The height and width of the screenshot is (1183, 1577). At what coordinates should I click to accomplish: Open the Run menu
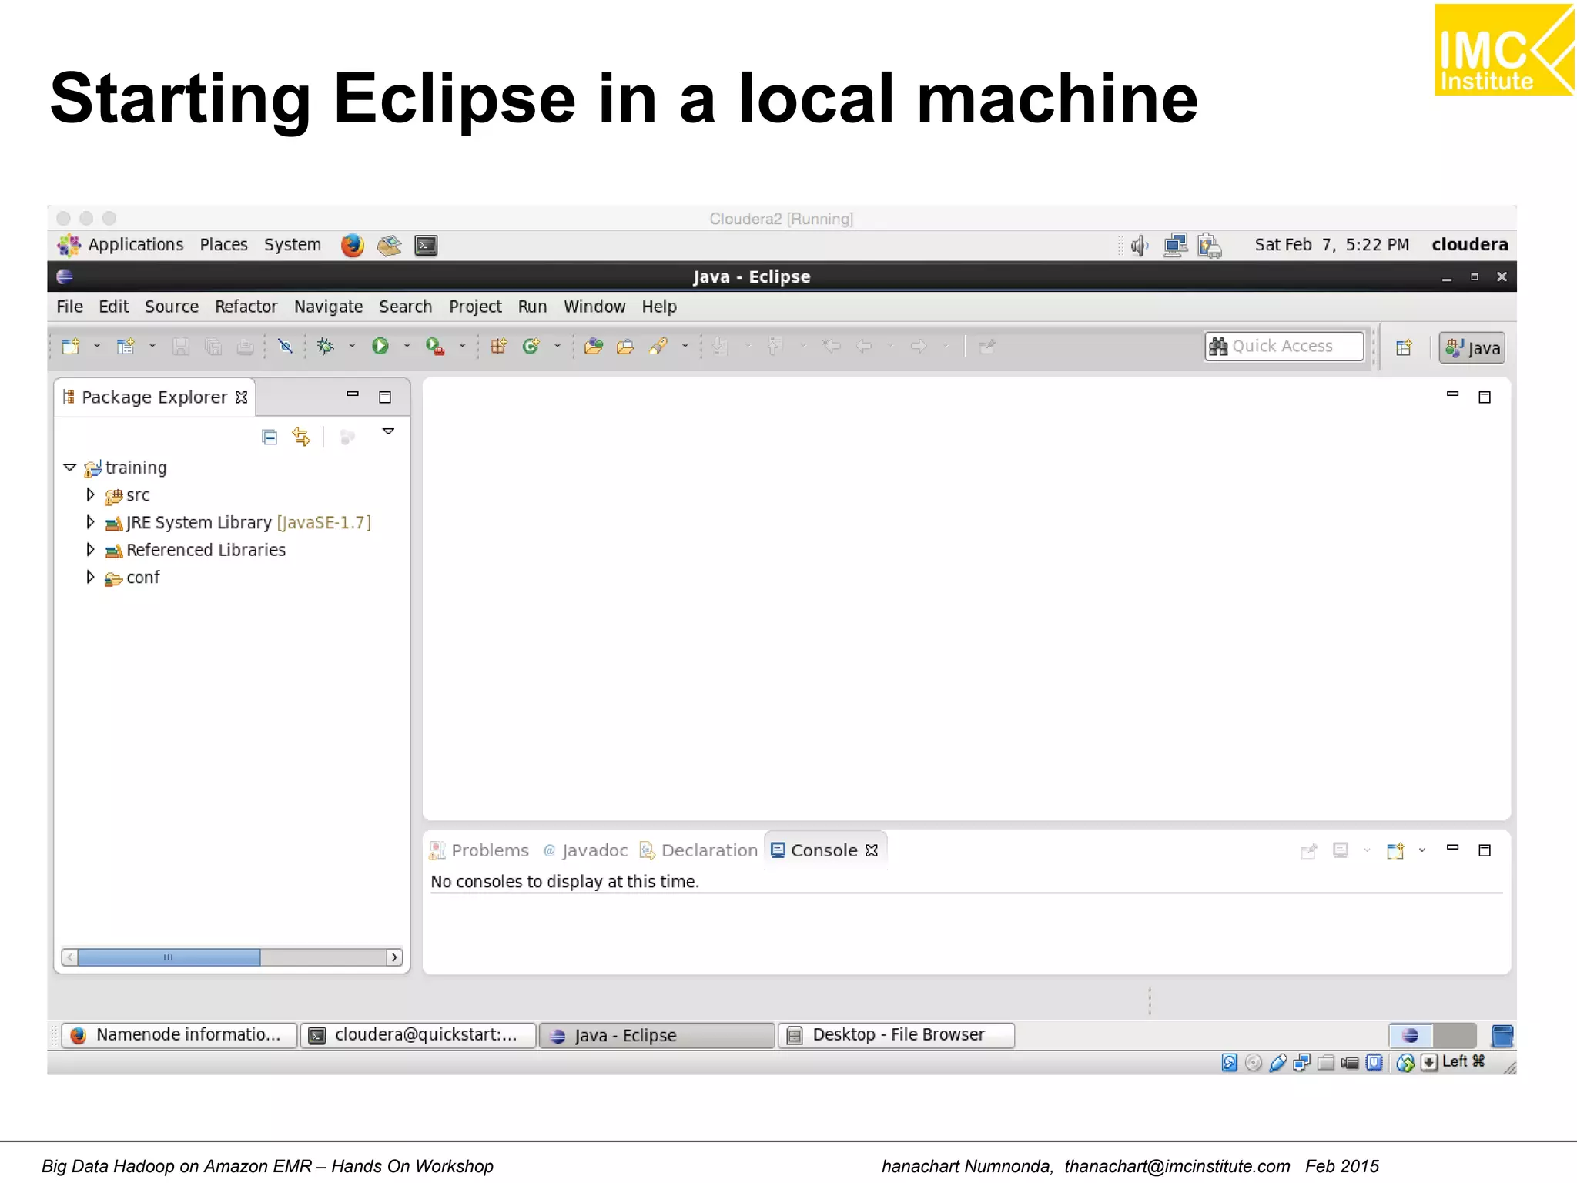coord(532,307)
